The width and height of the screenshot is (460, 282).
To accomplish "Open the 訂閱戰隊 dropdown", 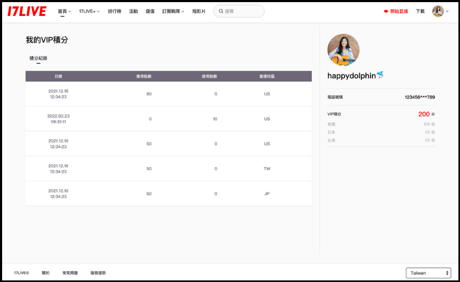I will 173,11.
